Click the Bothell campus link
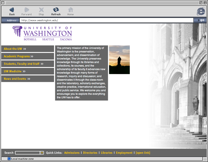The width and height of the screenshot is (208, 162). [x=30, y=40]
